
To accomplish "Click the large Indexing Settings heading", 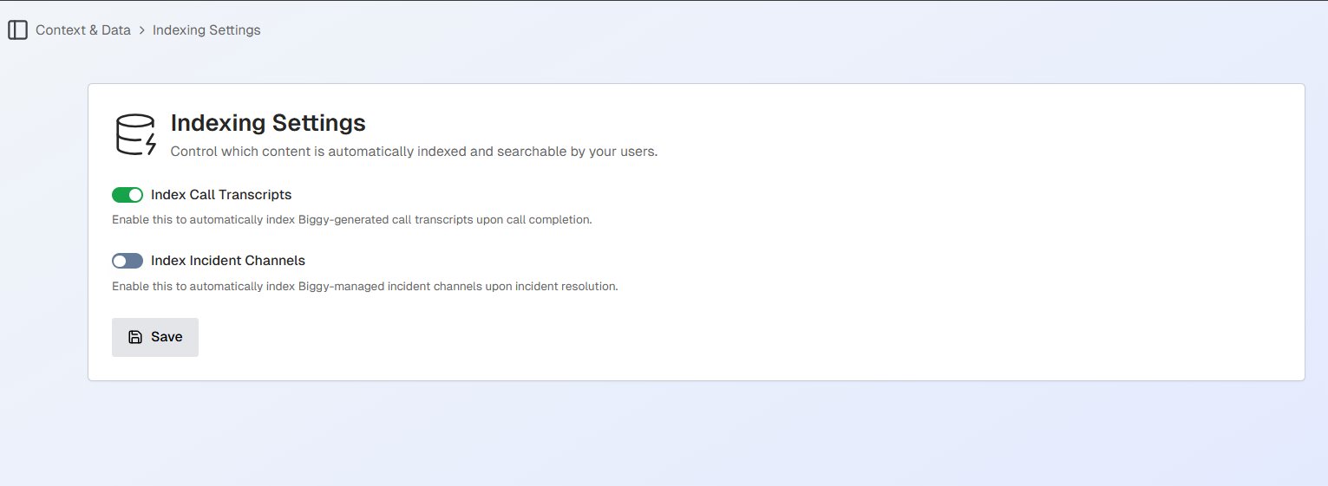I will click(x=268, y=123).
